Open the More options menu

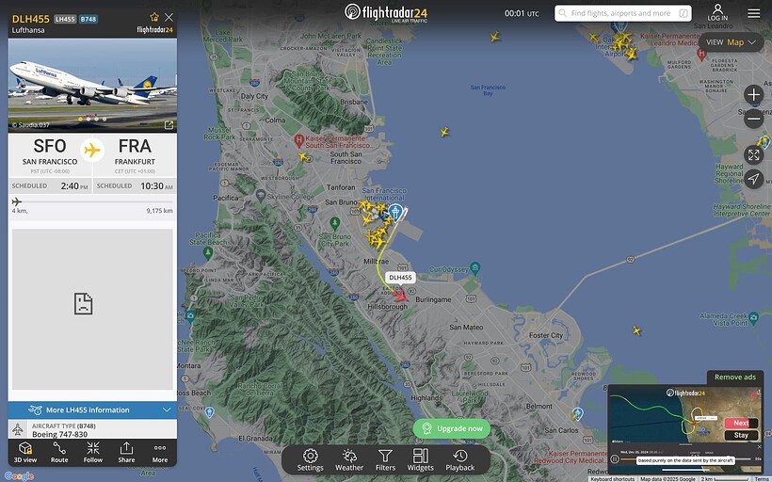159,452
